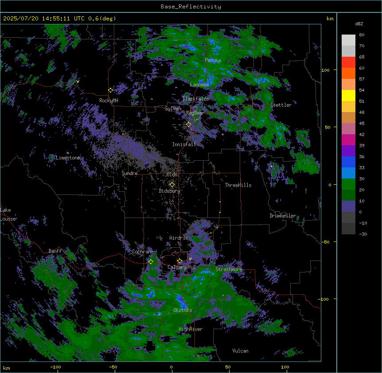Select the RedDeer label

point(195,113)
